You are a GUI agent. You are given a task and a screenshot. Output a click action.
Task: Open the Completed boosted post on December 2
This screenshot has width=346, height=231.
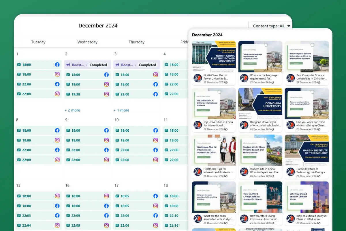(x=88, y=65)
